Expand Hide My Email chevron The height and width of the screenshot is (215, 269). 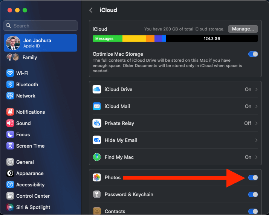pos(256,140)
